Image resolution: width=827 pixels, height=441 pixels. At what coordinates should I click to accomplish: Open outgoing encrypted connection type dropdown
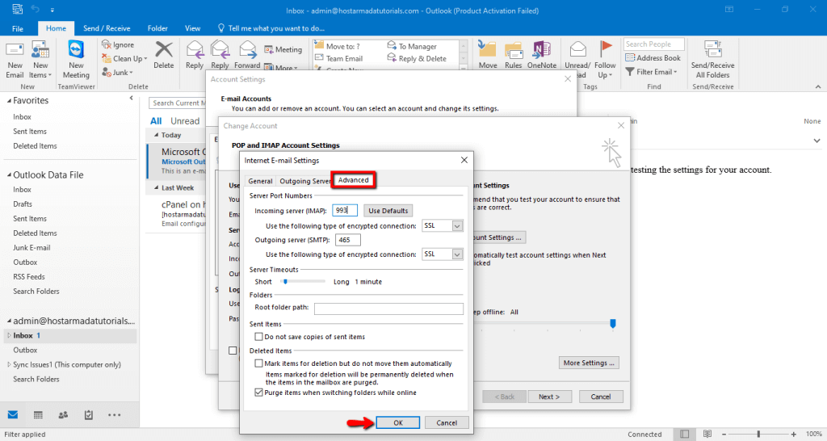tap(457, 254)
